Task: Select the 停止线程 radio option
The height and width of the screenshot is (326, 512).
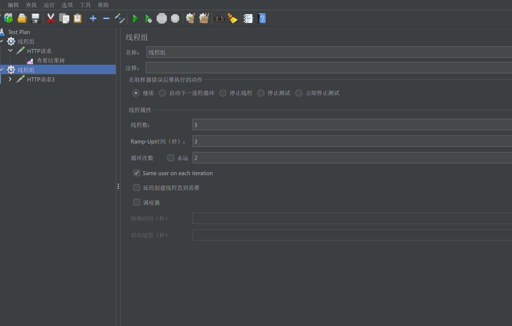Action: click(x=223, y=93)
